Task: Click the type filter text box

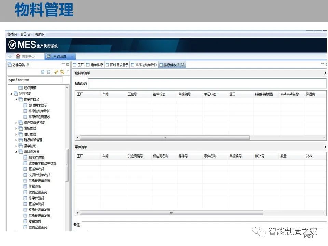Action: tap(35, 80)
